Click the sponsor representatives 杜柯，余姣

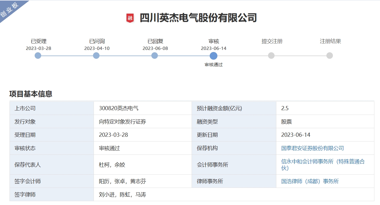click(112, 165)
